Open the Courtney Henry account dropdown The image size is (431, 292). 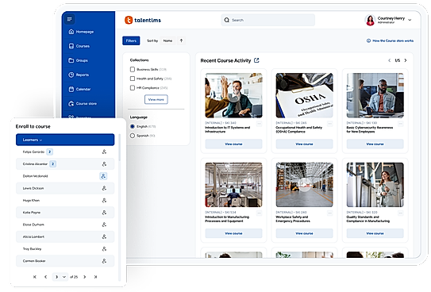(x=410, y=20)
